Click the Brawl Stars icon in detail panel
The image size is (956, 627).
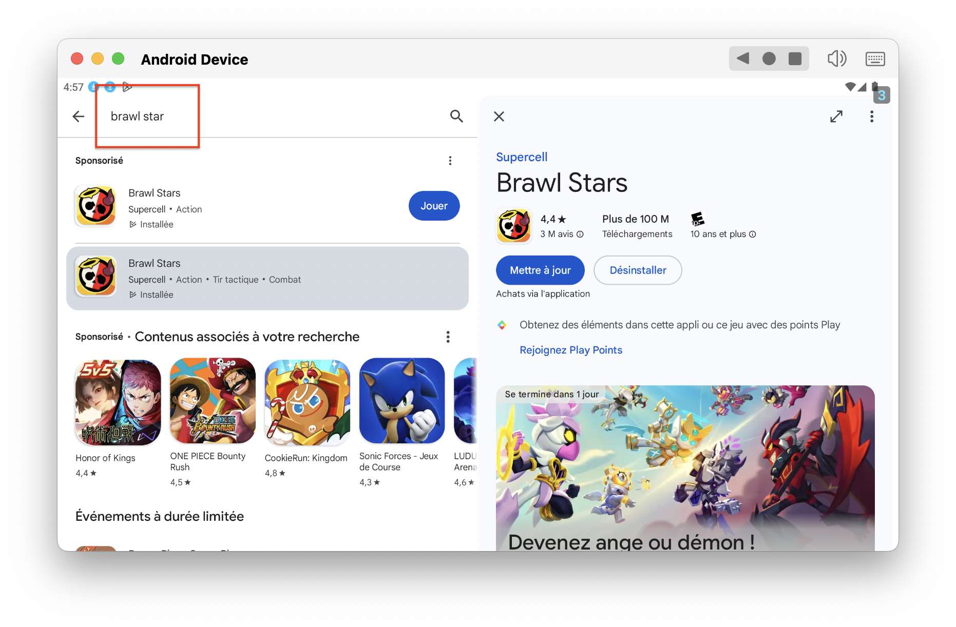pyautogui.click(x=513, y=226)
